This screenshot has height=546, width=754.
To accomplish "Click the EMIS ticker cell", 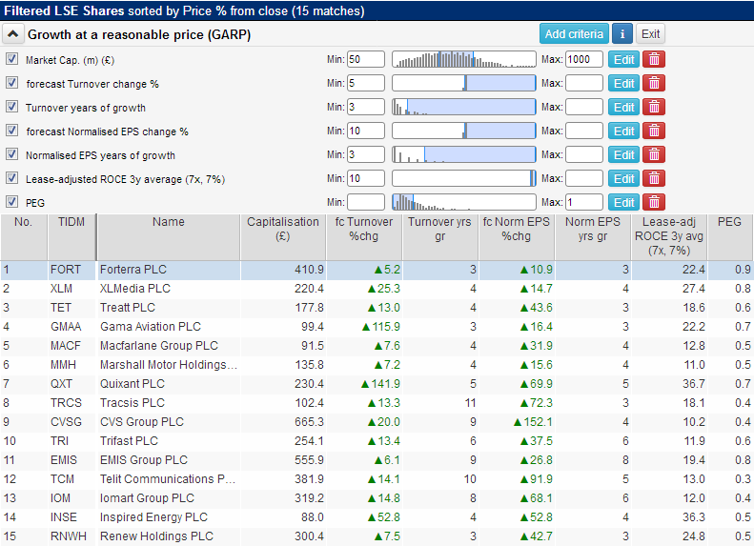I will 71,460.
